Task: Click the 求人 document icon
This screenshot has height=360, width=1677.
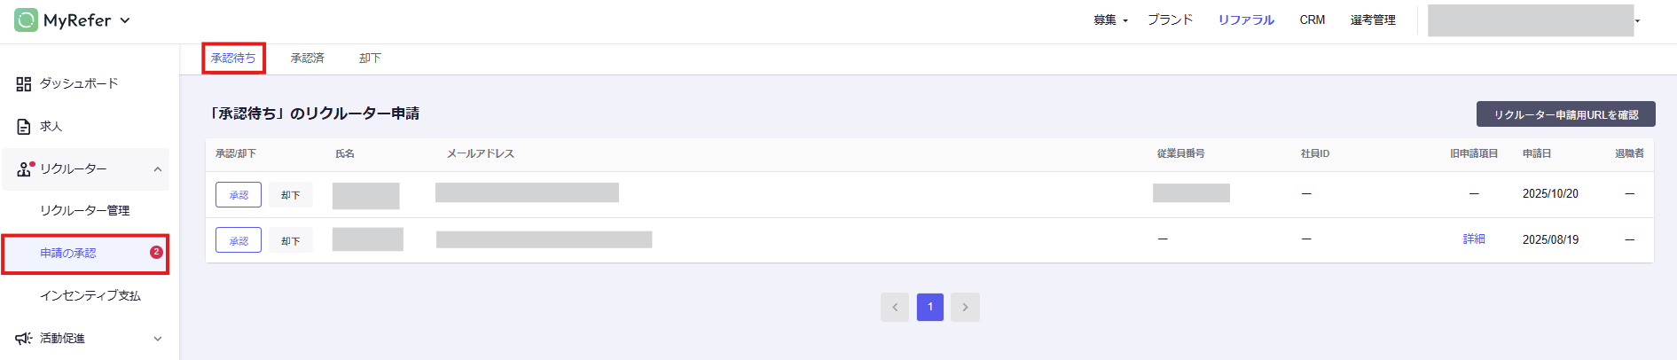Action: [x=24, y=127]
